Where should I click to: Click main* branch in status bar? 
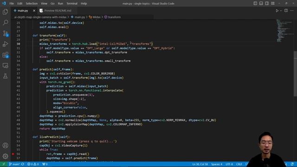[x=14, y=164]
